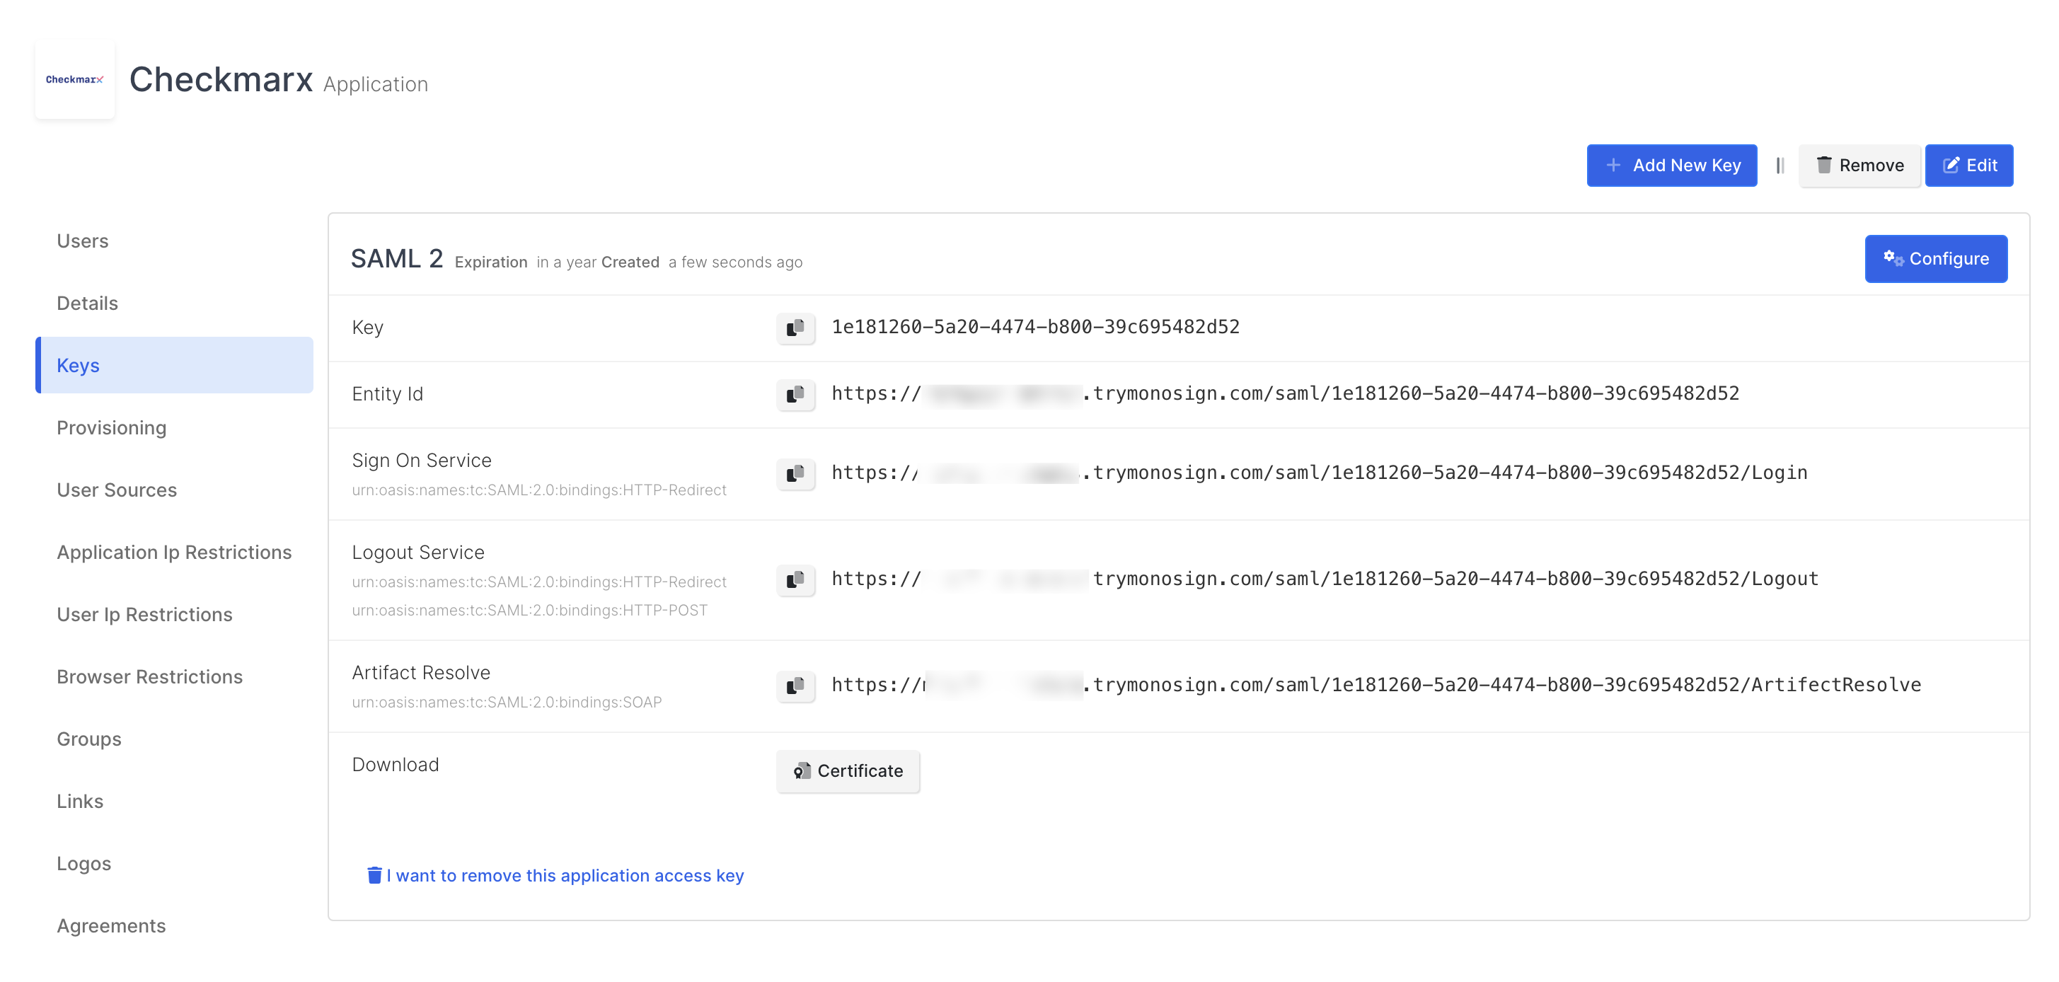Copy the Sign On Service URL
The height and width of the screenshot is (982, 2059).
coord(795,473)
